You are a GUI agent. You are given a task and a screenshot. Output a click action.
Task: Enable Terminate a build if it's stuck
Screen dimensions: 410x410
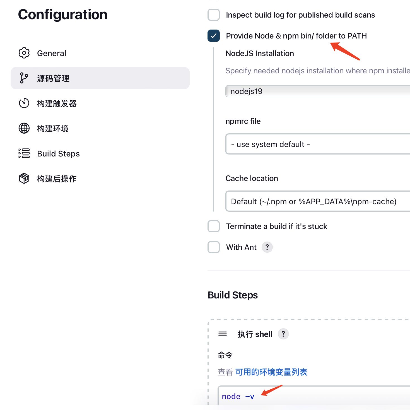point(214,226)
